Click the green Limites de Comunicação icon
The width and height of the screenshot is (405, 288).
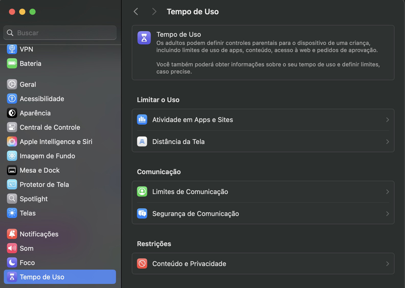142,191
